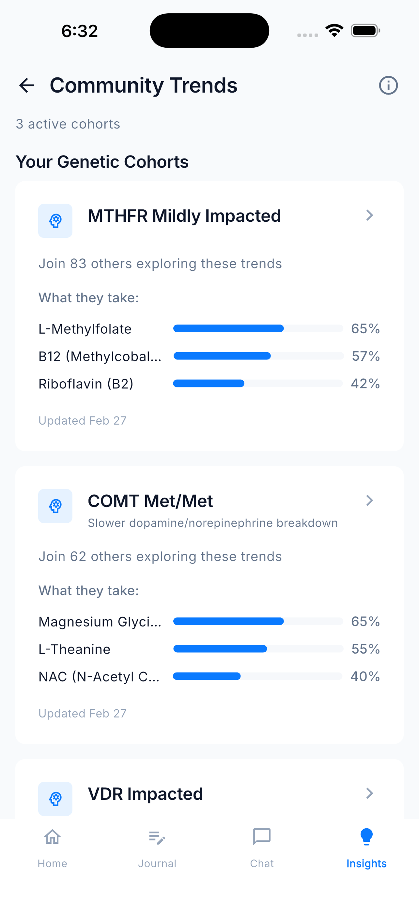Tap the VDR Impacted cohort icon
This screenshot has height=906, width=419.
55,799
